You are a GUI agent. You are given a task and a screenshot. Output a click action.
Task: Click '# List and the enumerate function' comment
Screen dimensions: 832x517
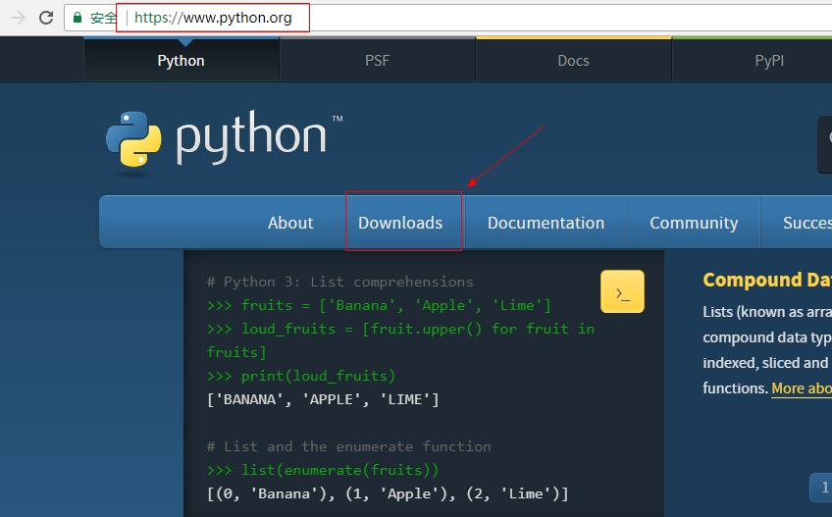[348, 446]
